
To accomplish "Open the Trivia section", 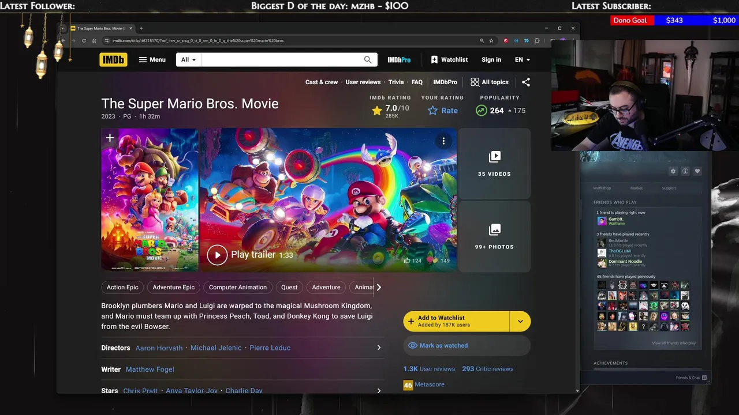I will (x=396, y=82).
